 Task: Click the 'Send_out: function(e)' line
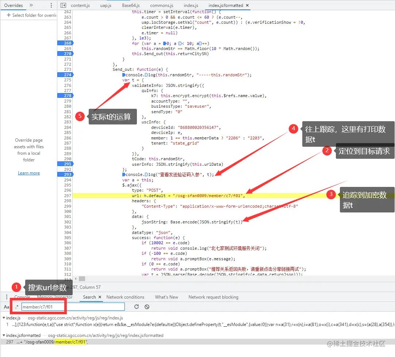click(x=140, y=69)
